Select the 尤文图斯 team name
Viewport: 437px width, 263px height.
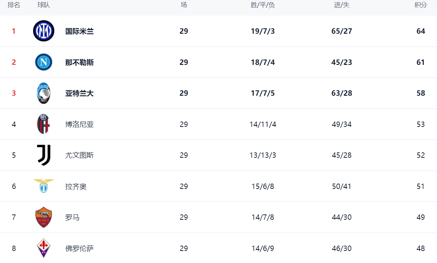(80, 155)
